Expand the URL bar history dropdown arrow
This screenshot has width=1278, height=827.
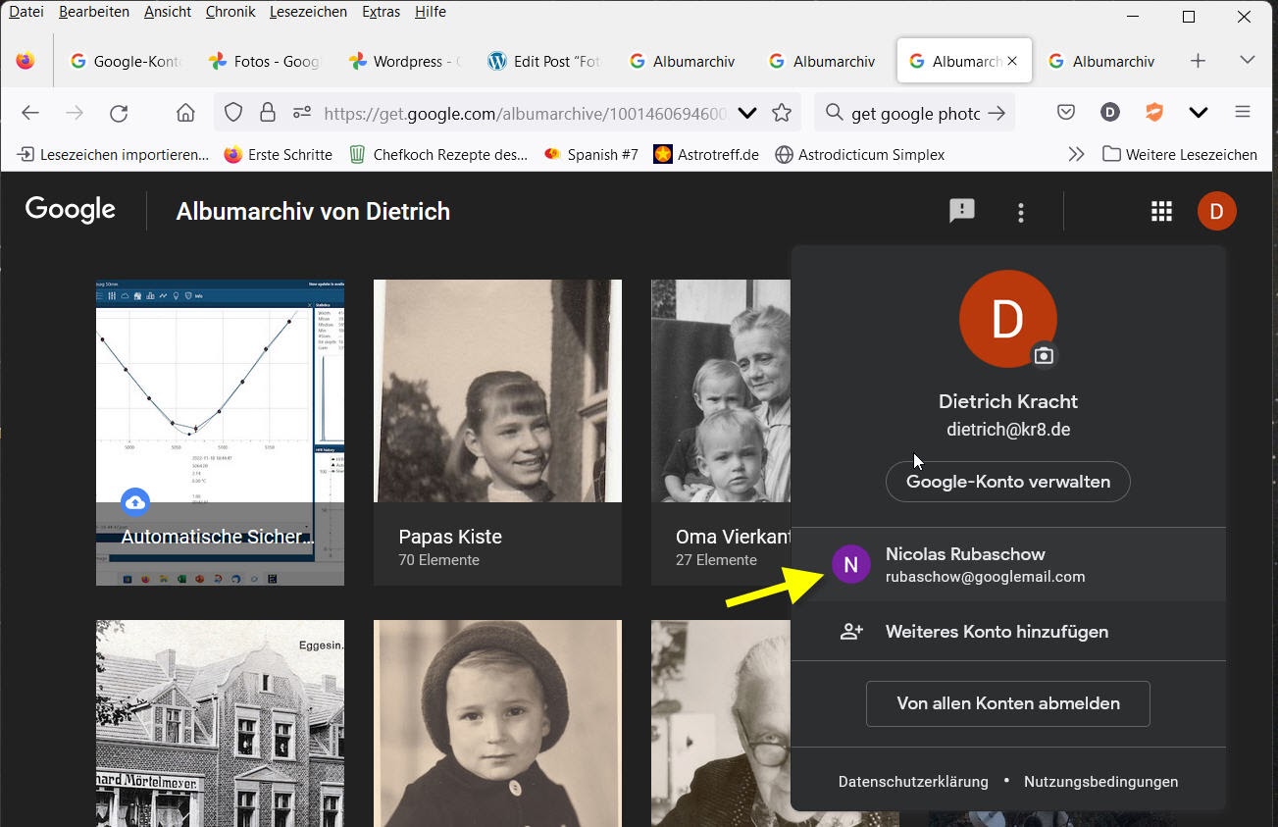pyautogui.click(x=747, y=113)
